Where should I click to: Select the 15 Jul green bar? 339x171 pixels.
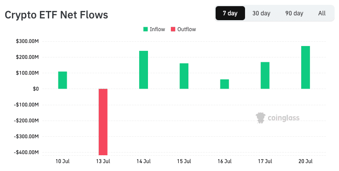(184, 76)
